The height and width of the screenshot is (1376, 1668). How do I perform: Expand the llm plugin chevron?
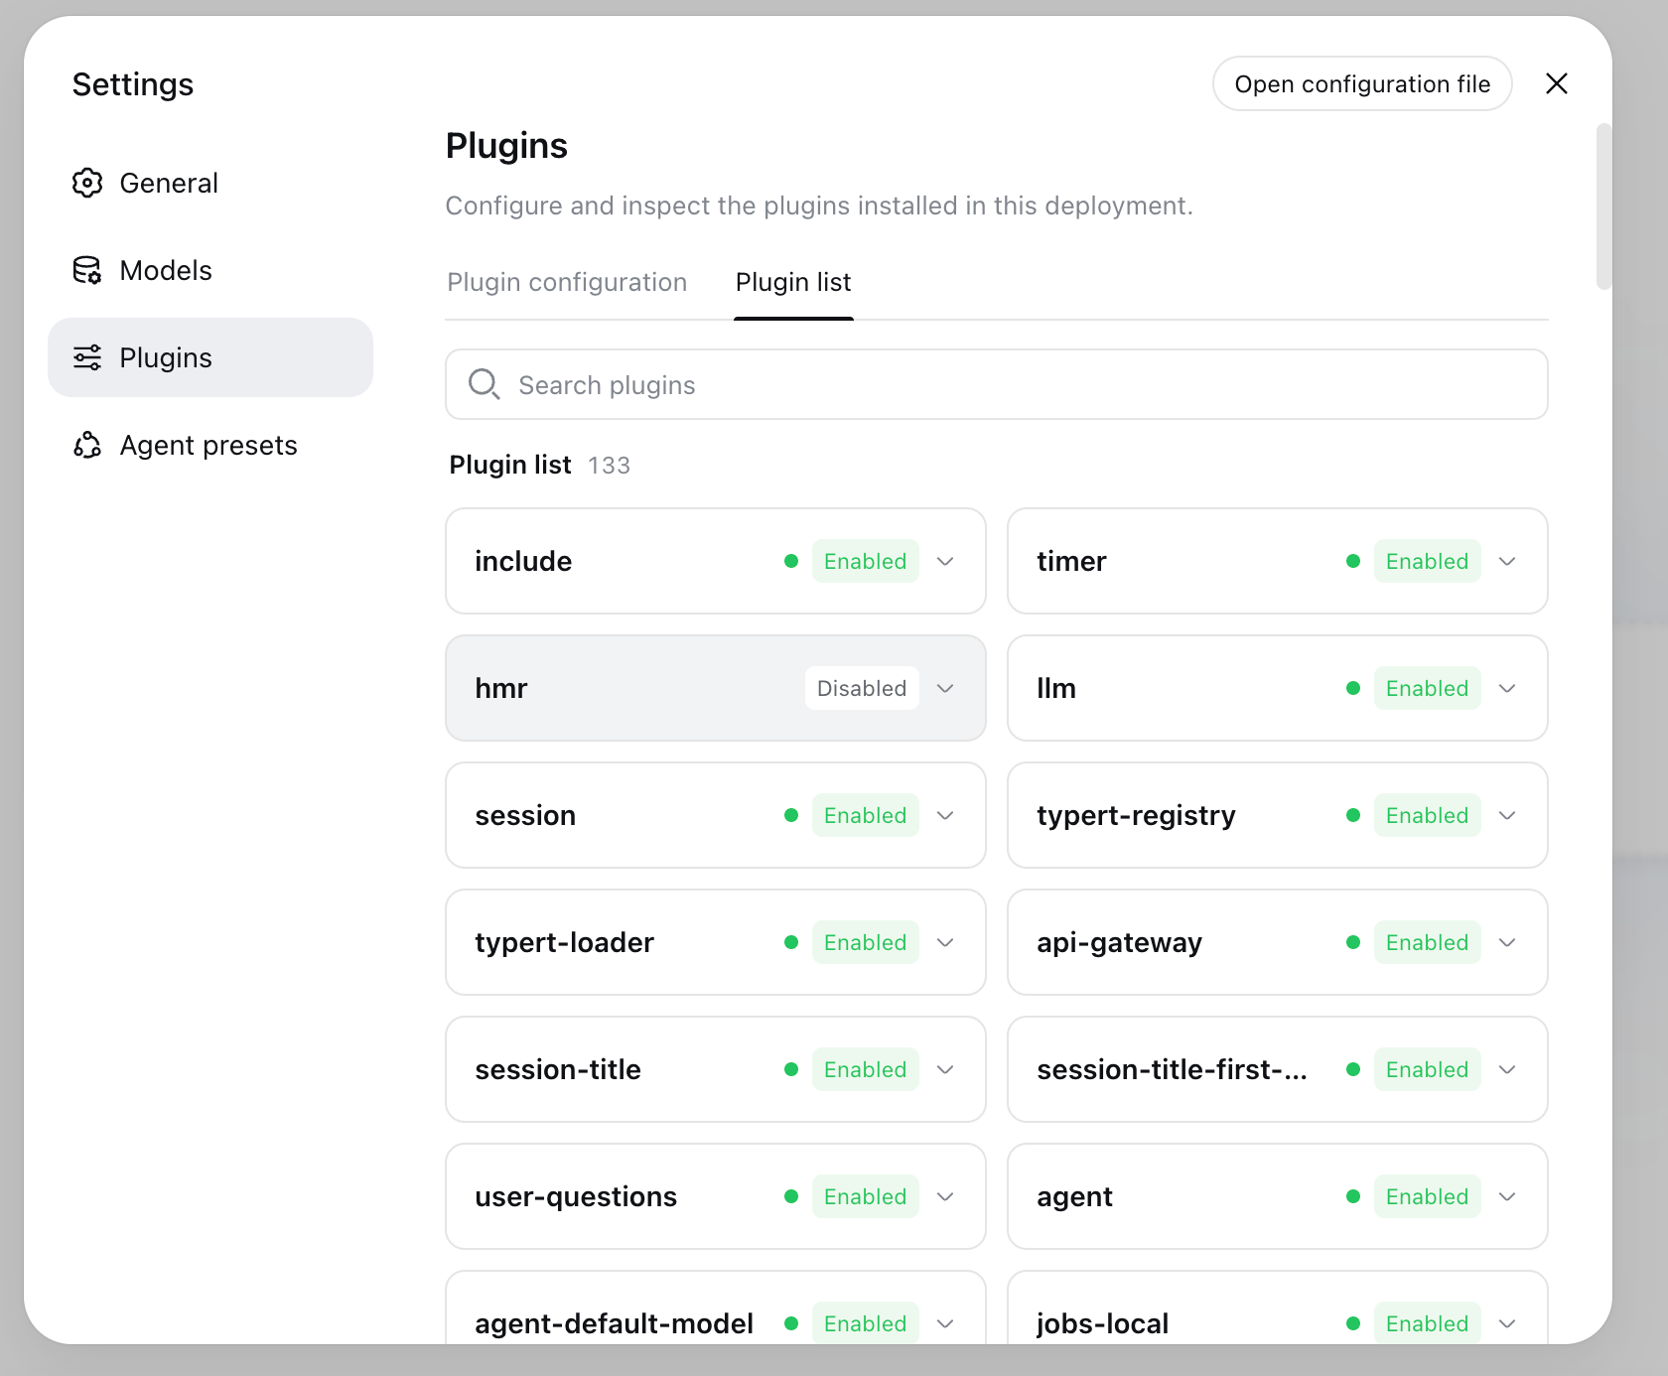(1507, 688)
